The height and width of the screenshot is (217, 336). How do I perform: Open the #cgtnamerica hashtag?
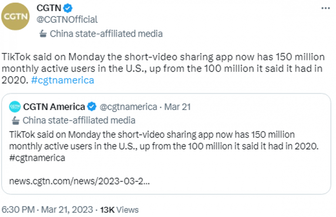pyautogui.click(x=62, y=80)
